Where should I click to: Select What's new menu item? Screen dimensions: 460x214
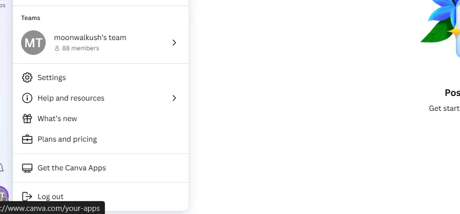(x=101, y=119)
